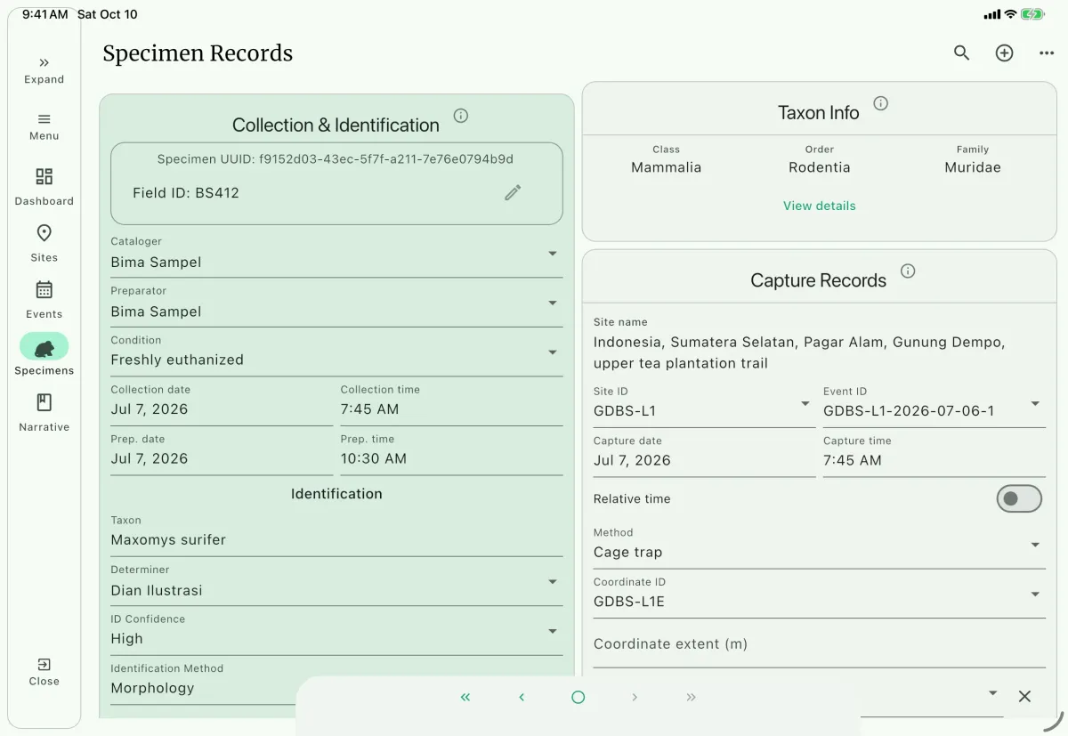Show info for Capture Records
The image size is (1068, 736).
tap(908, 271)
